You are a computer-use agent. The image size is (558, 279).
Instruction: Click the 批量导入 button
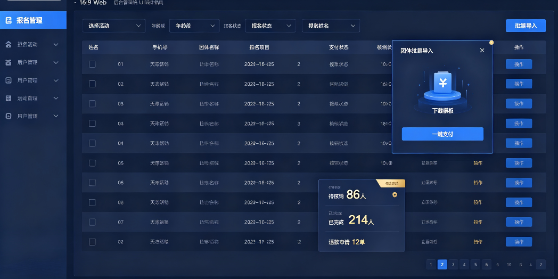pyautogui.click(x=526, y=26)
